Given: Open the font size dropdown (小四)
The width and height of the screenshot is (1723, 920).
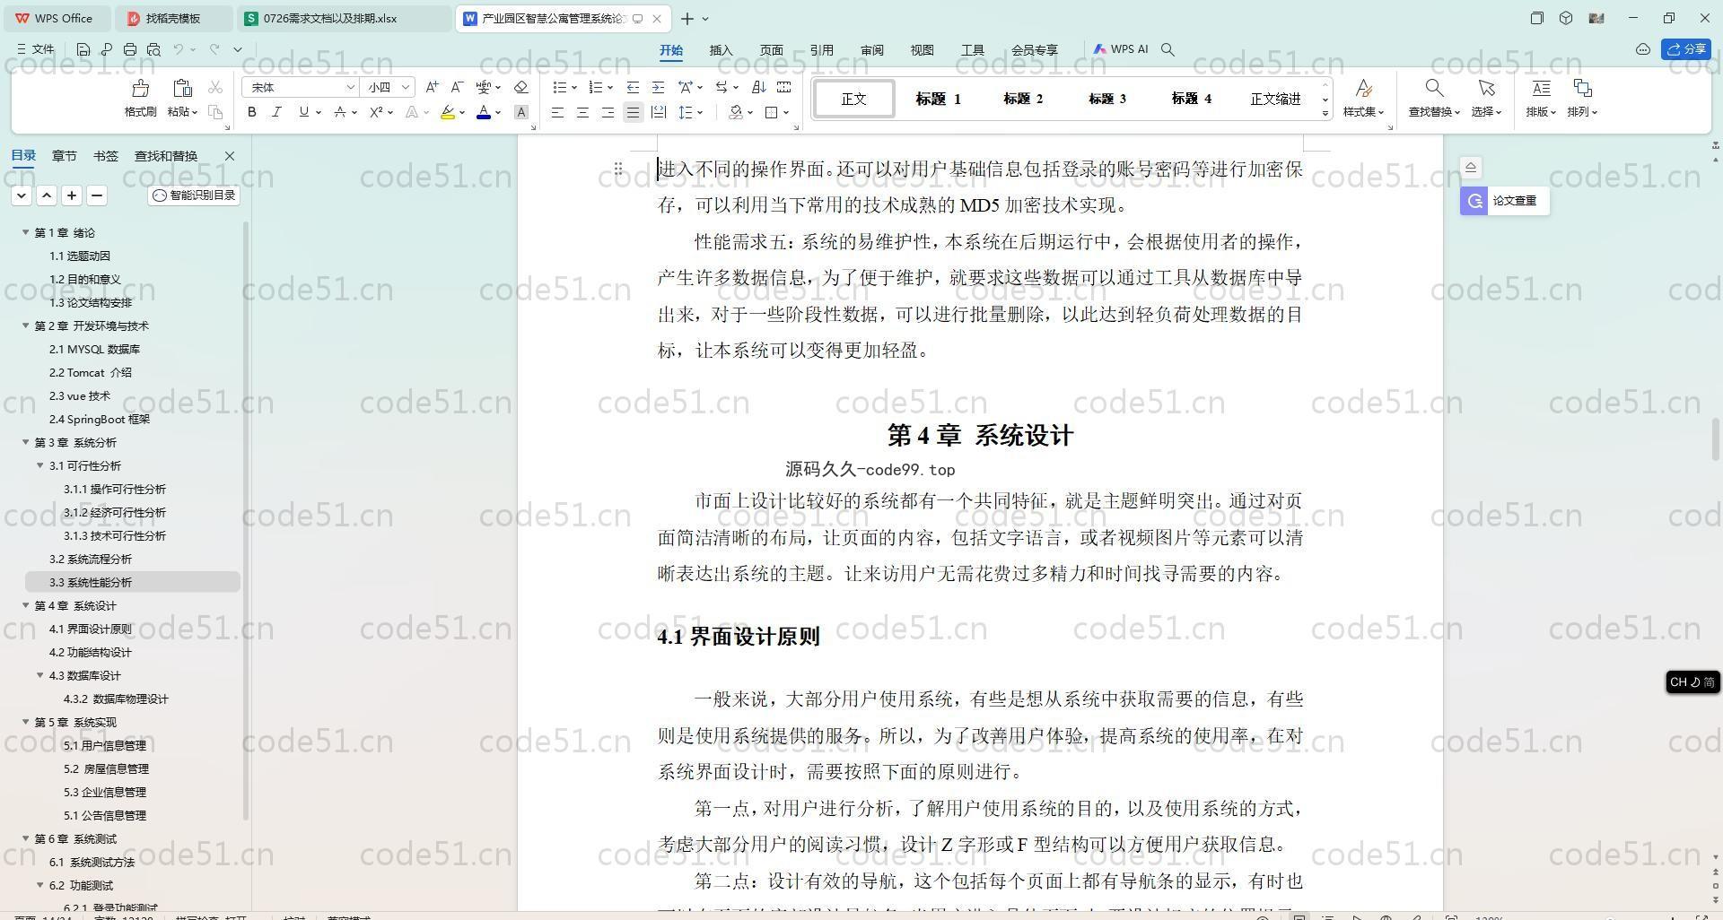Looking at the screenshot, I should click(405, 87).
